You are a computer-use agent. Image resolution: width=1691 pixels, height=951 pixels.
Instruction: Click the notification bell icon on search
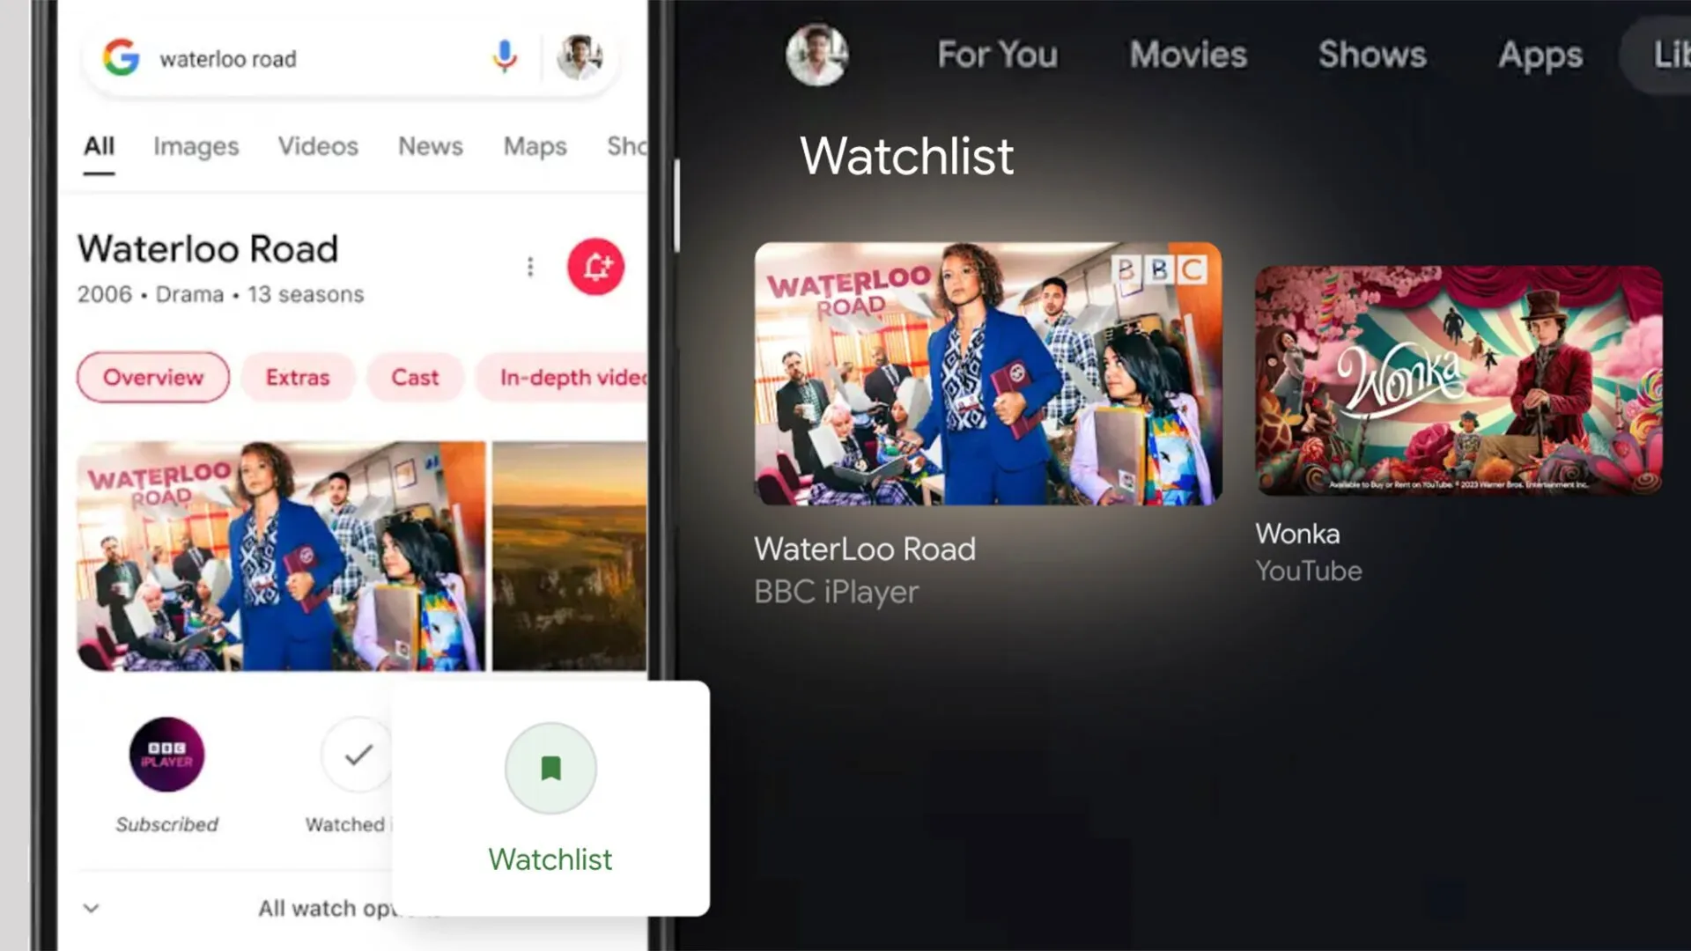pos(595,265)
